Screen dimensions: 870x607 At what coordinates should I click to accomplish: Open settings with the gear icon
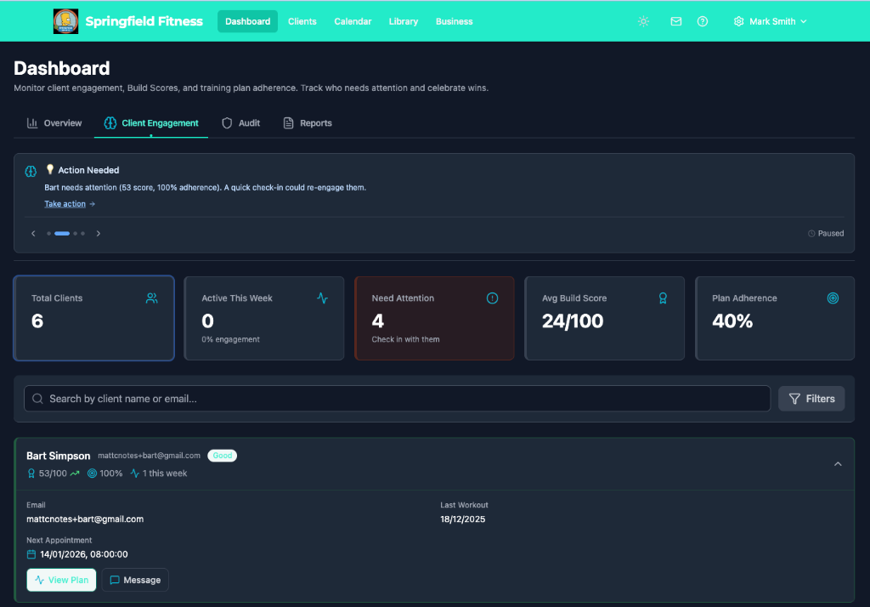(737, 21)
